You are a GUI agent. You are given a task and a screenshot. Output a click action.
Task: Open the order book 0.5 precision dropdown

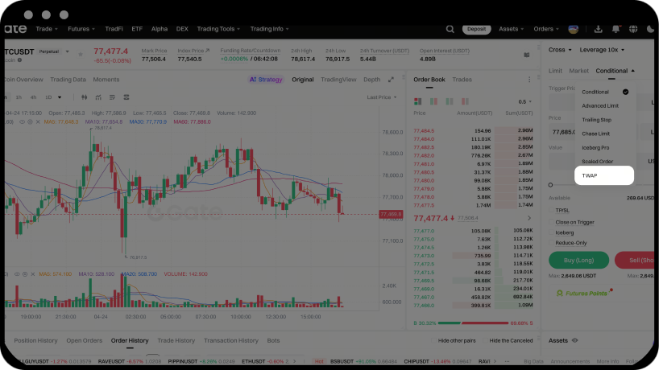[525, 102]
